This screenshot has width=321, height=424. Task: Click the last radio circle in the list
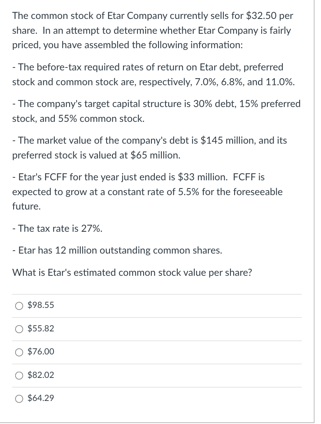19,398
